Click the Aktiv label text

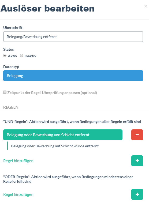[13, 56]
